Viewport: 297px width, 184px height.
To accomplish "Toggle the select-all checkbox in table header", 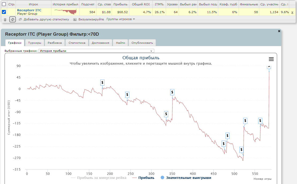I will click(4, 4).
